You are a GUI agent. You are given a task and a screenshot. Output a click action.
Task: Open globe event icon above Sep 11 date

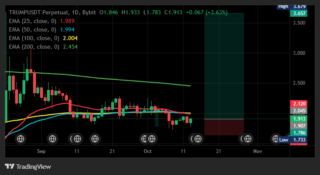point(77,139)
